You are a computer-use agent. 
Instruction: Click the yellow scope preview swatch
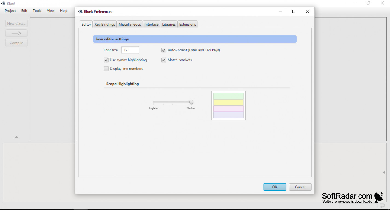point(228,102)
